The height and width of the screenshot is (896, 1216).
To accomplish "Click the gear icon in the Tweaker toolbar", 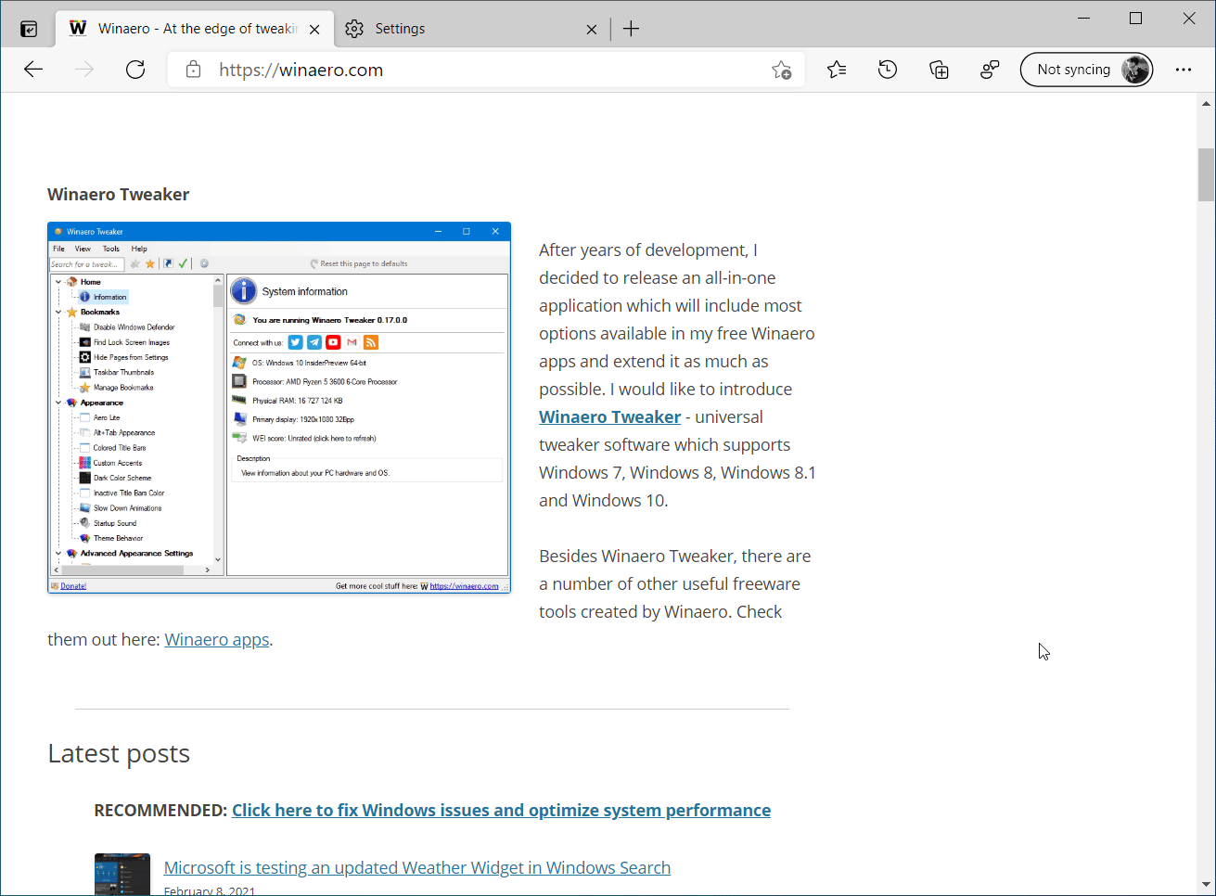I will pos(204,263).
